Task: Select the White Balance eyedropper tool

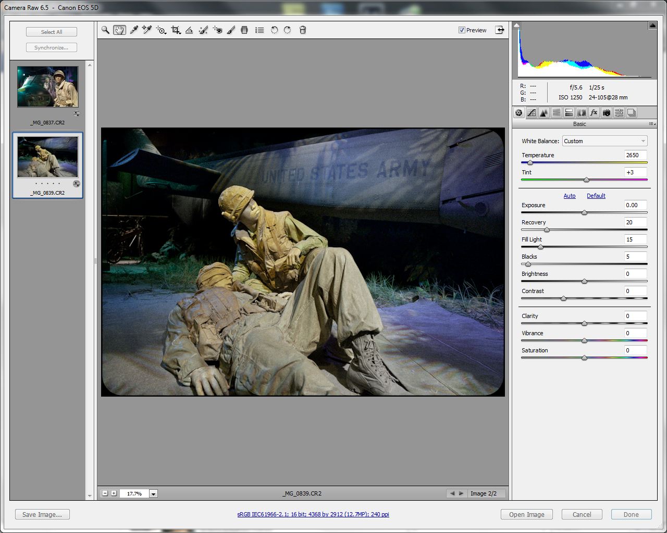Action: 134,30
